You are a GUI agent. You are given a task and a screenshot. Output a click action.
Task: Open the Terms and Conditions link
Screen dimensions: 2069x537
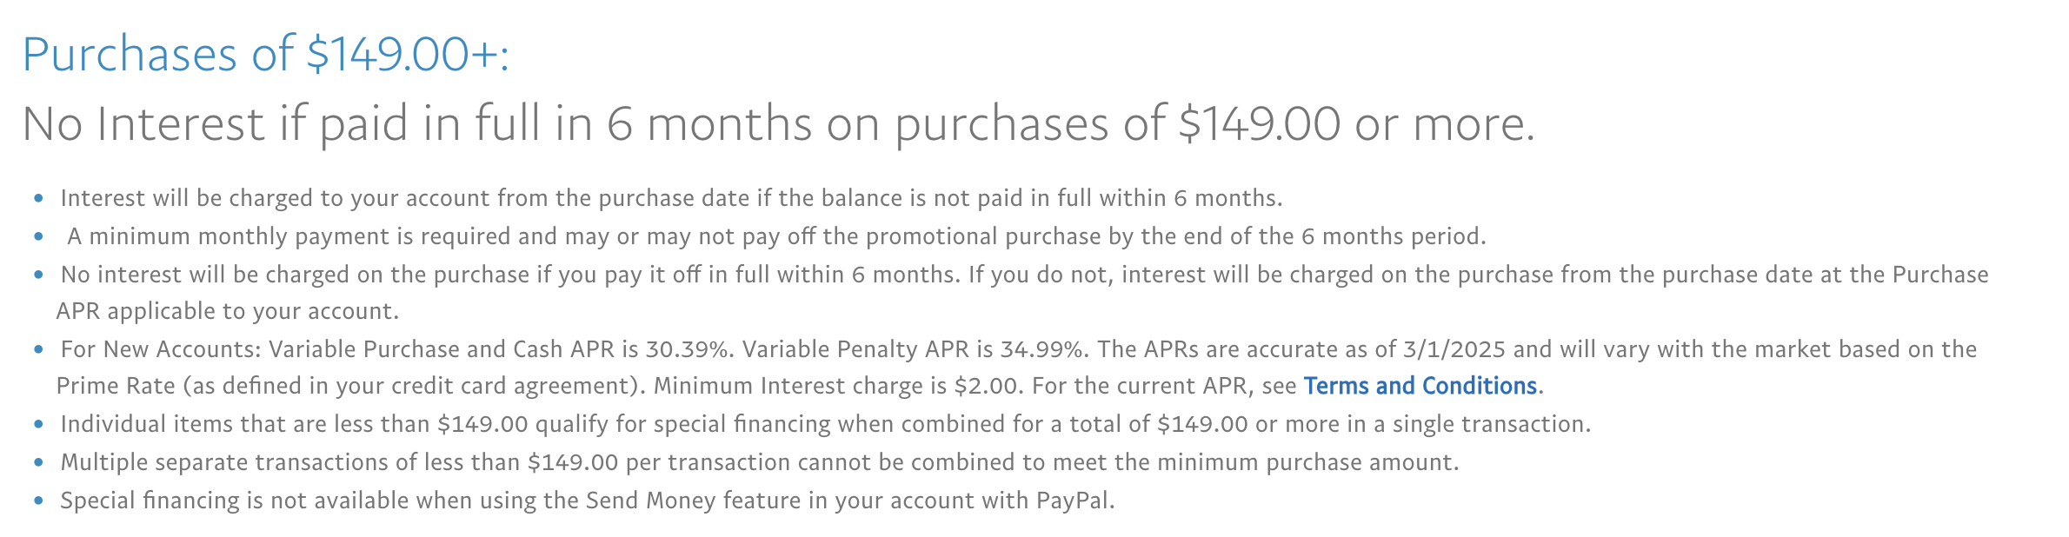(x=1420, y=386)
